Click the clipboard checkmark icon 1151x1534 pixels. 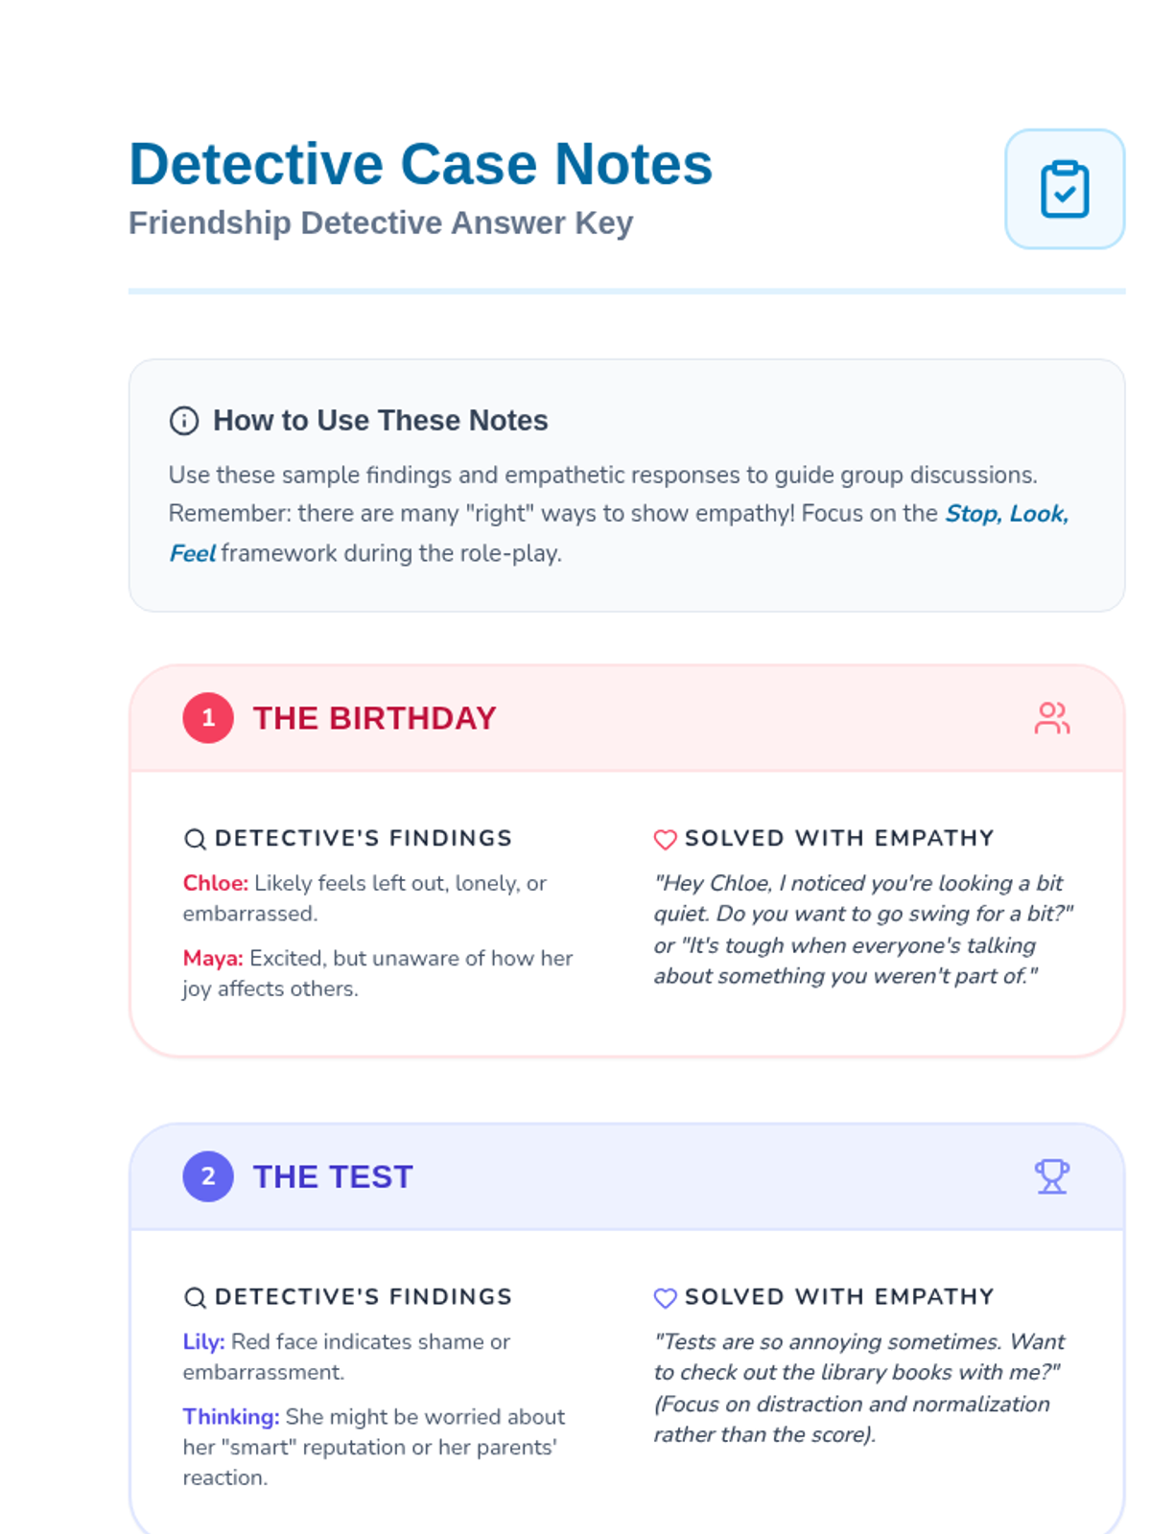pyautogui.click(x=1064, y=189)
